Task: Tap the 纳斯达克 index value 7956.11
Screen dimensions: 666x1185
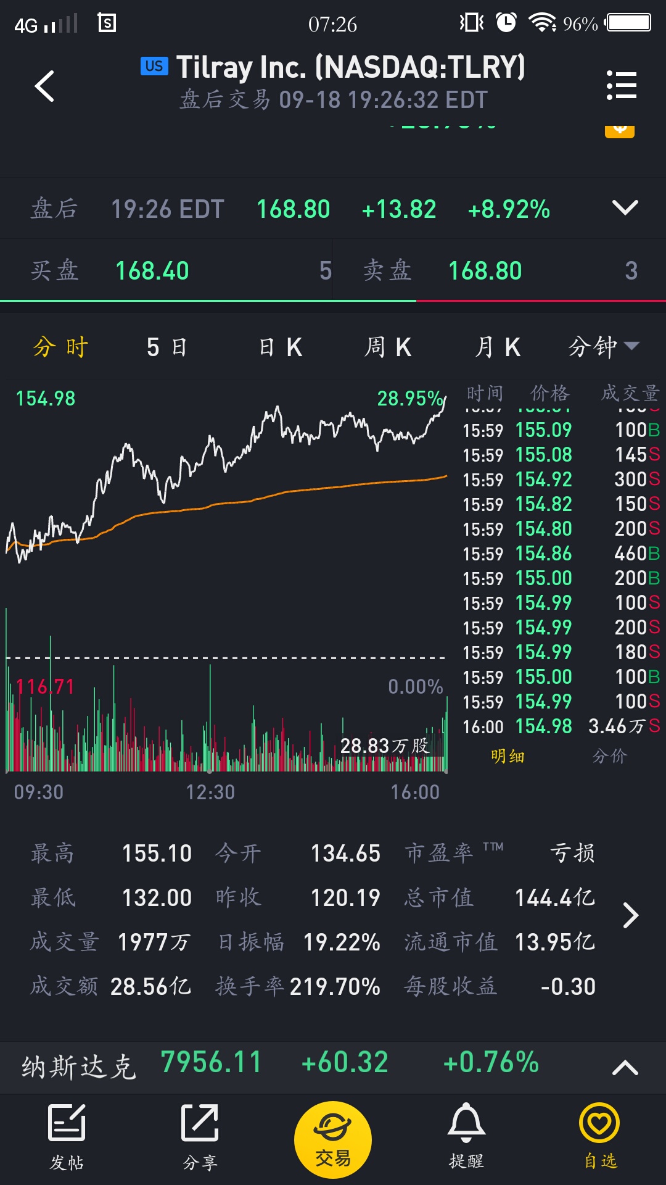Action: (211, 1063)
